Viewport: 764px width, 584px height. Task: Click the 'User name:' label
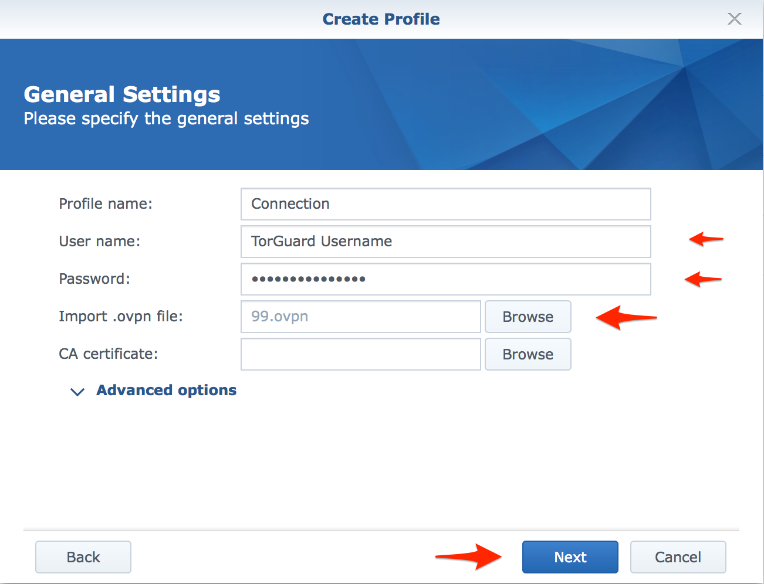99,242
